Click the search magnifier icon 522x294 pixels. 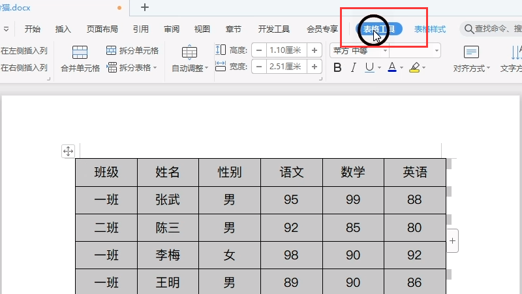[468, 29]
